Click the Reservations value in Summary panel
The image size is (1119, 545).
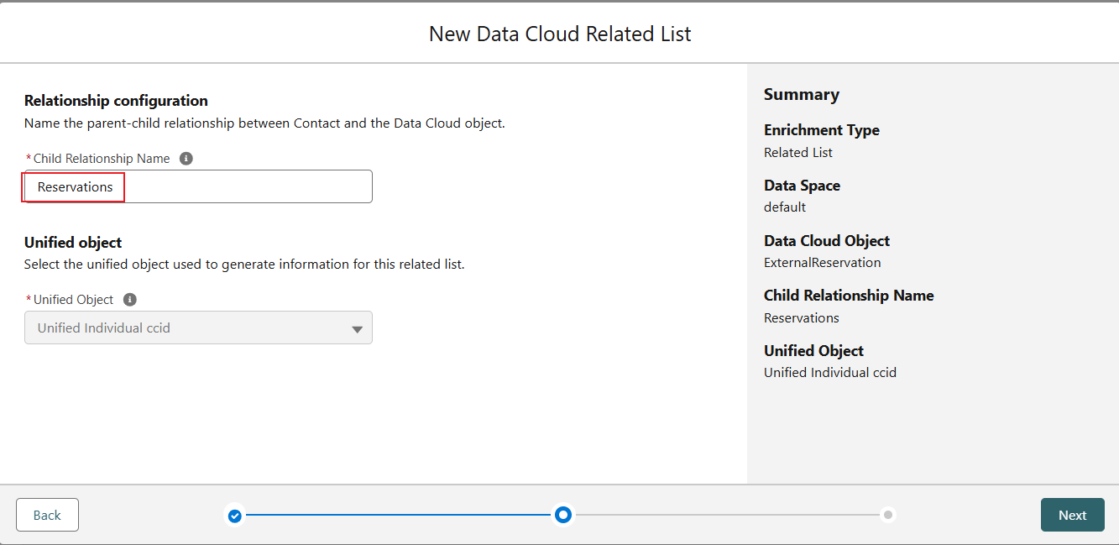(801, 317)
